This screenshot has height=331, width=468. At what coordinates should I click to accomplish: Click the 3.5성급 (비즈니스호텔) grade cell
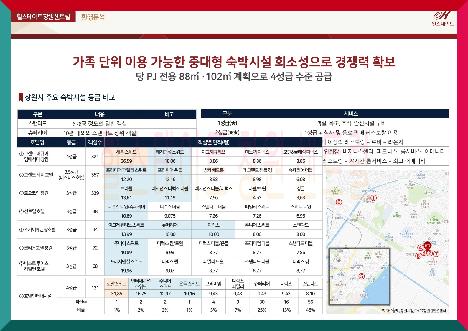tap(71, 175)
